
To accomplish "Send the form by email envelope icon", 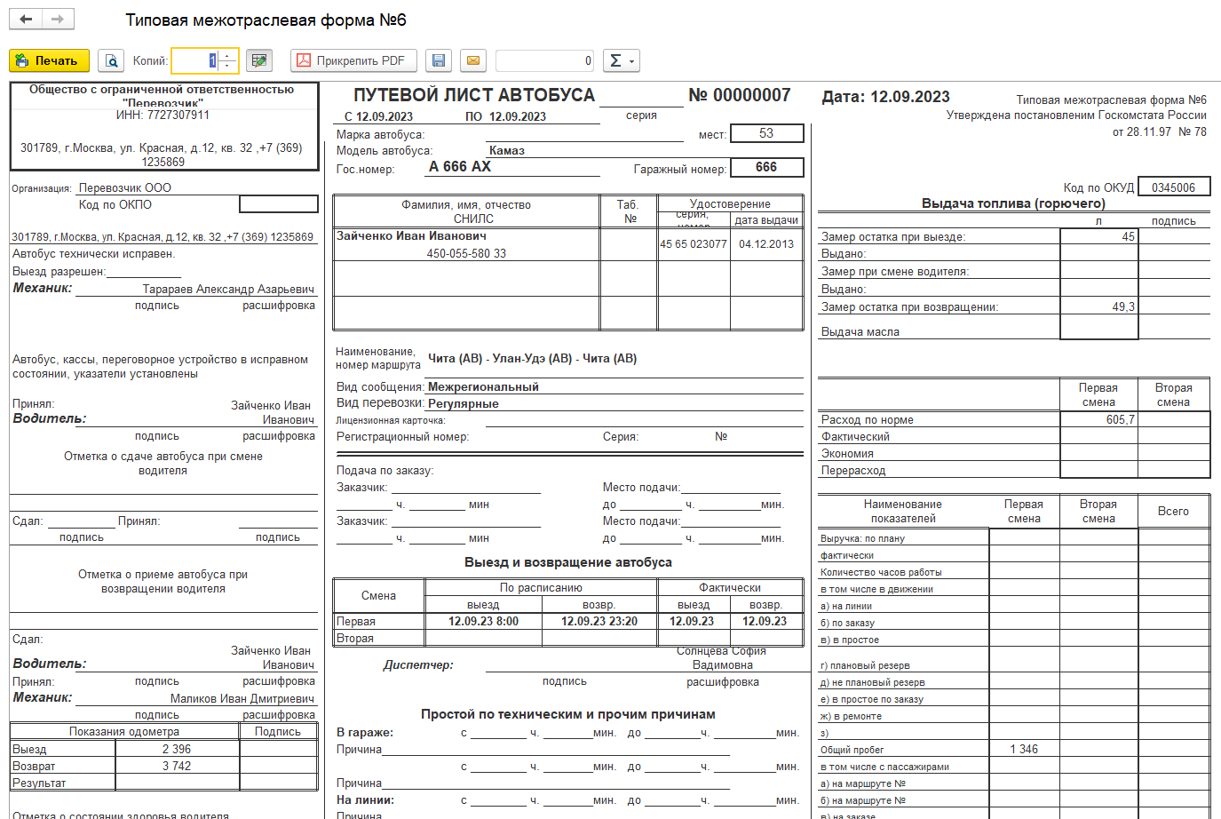I will [473, 60].
